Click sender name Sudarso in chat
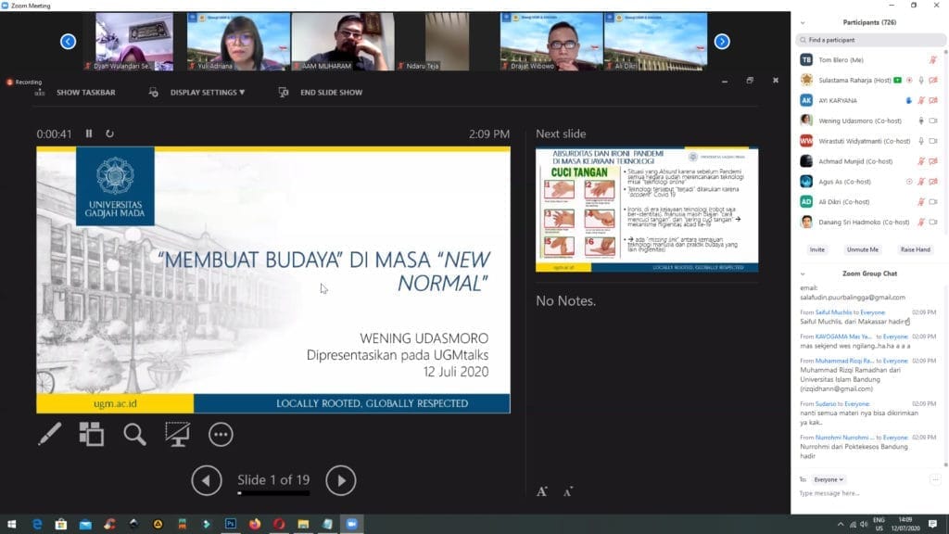Viewport: 949px width, 534px height. (x=825, y=404)
